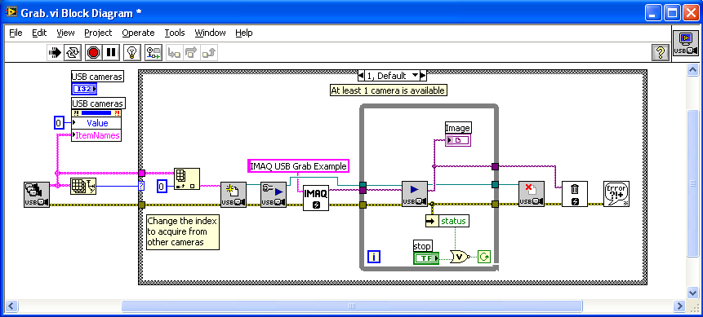Select the stop boolean TF terminal
The width and height of the screenshot is (703, 317).
coord(426,258)
